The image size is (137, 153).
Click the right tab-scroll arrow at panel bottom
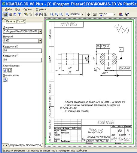7,145
